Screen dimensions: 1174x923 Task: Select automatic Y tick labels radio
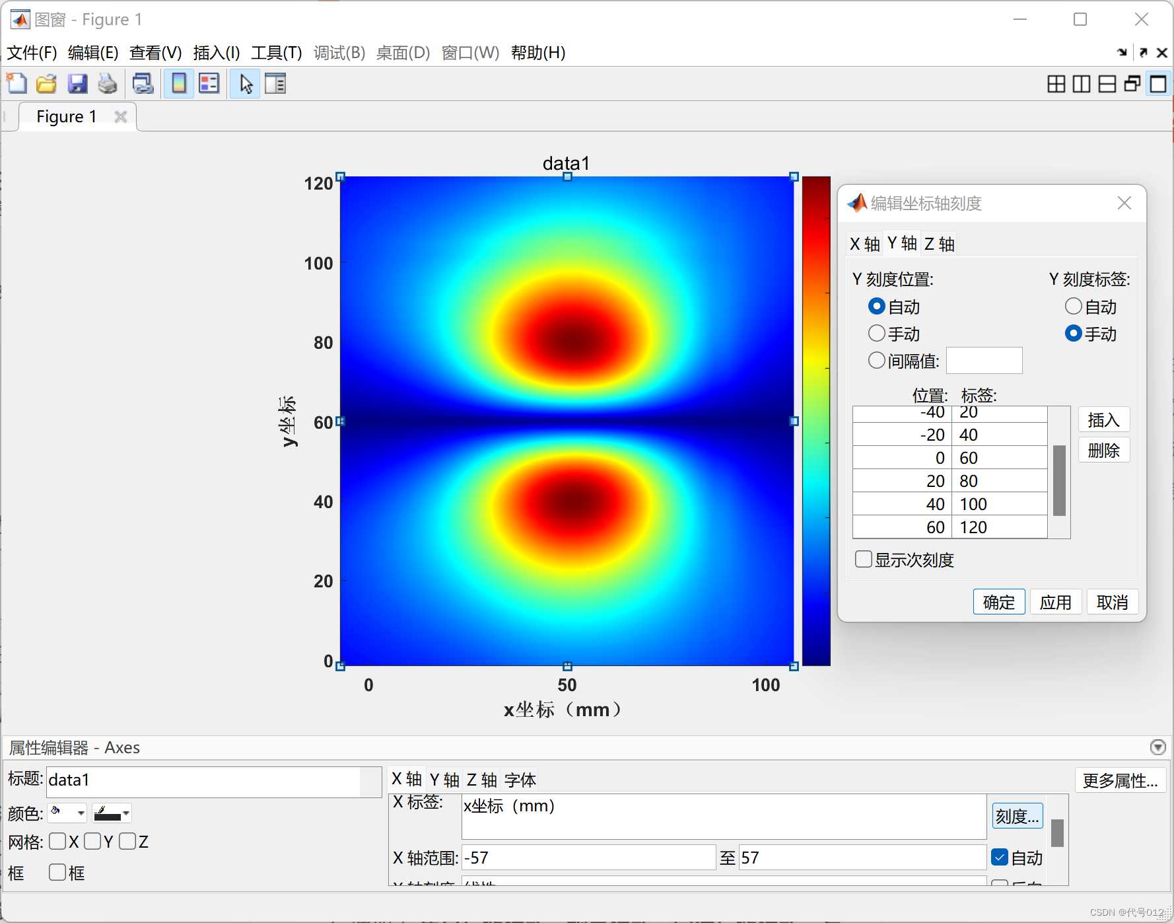pyautogui.click(x=1074, y=307)
